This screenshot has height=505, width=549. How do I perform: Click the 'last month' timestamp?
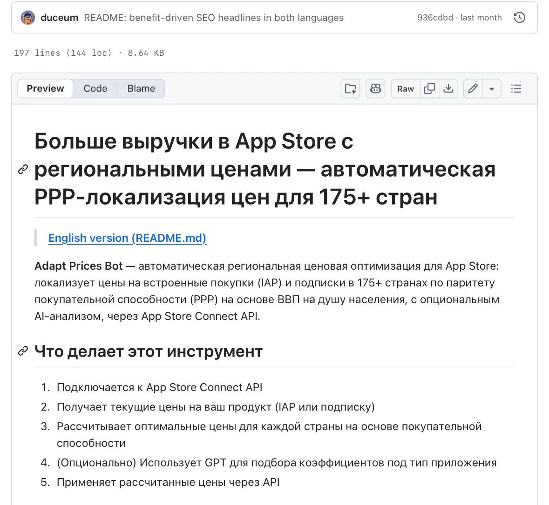click(x=481, y=18)
